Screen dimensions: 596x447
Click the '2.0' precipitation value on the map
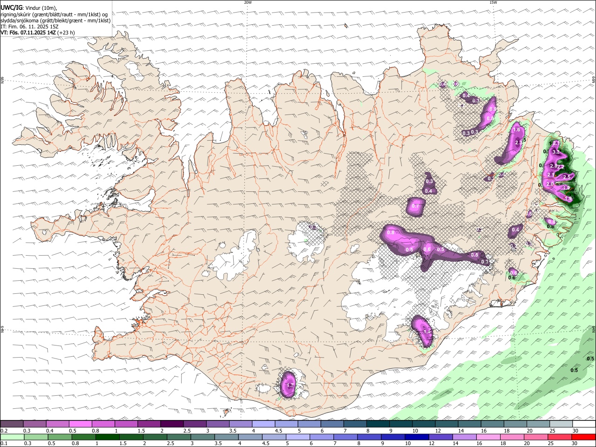click(550, 184)
